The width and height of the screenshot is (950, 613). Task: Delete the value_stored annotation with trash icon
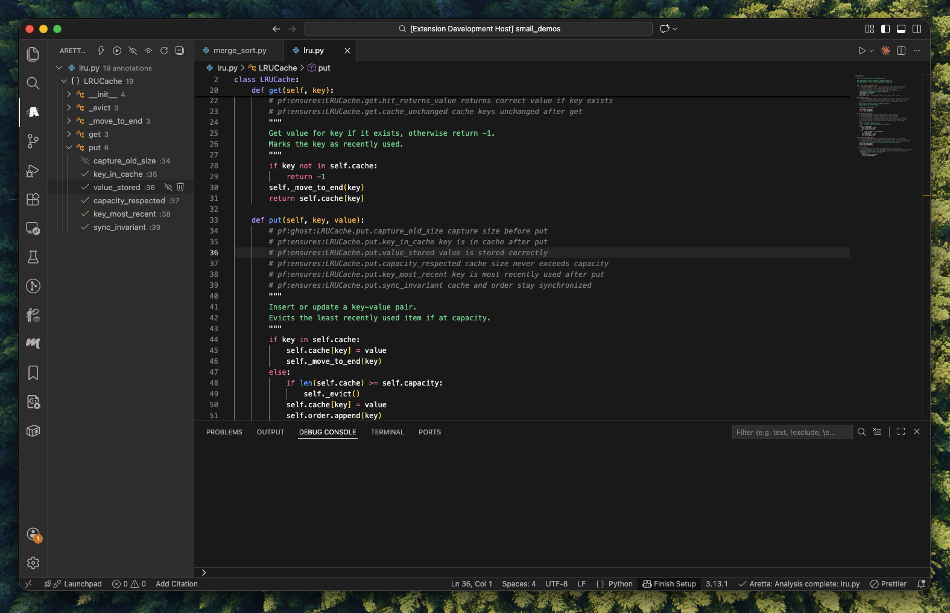180,187
